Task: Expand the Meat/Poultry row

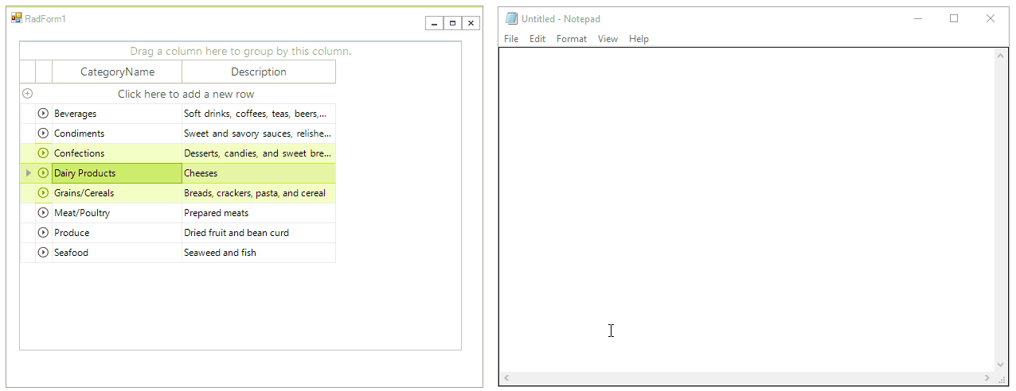Action: point(44,213)
